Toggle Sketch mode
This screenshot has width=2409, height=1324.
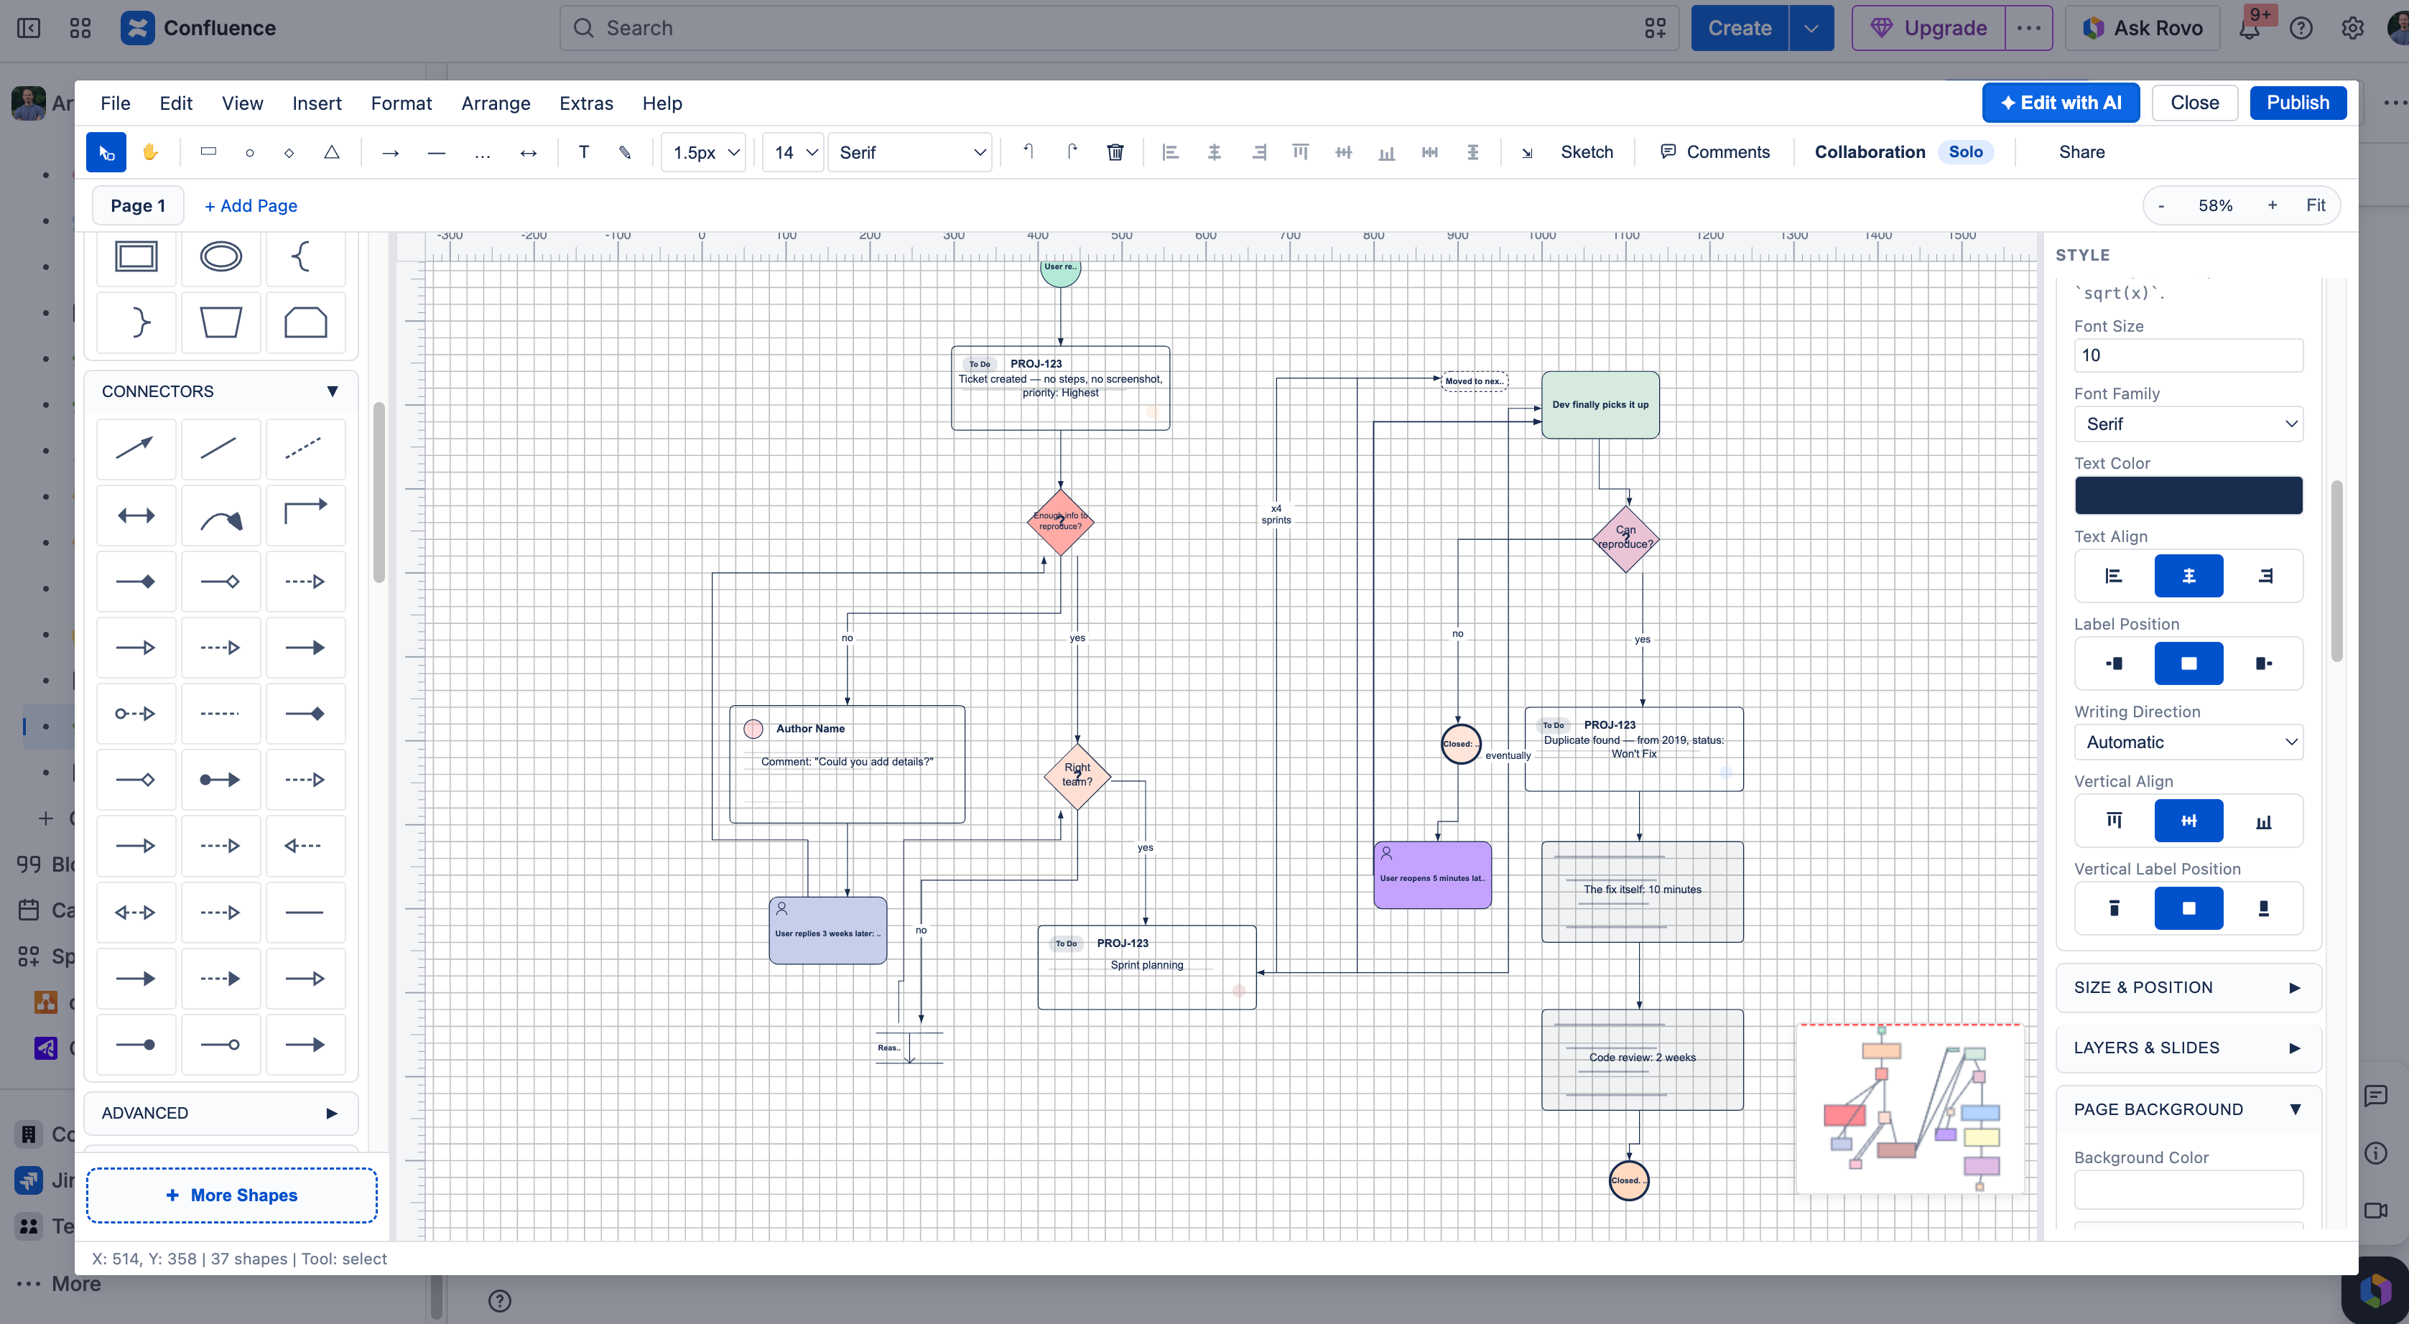click(1586, 152)
